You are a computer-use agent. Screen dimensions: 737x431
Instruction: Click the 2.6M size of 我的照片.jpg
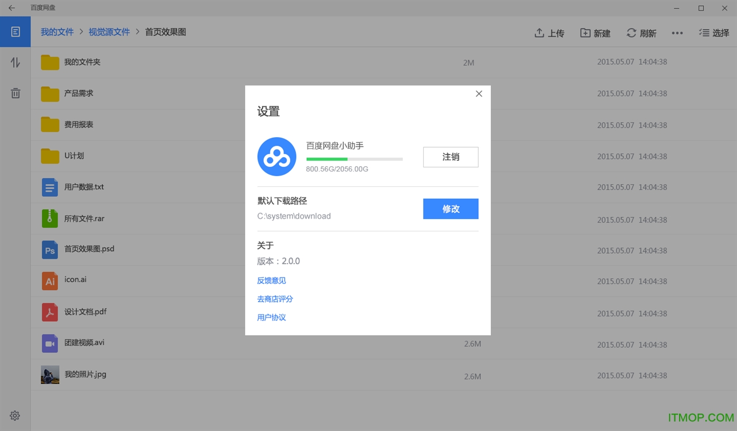tap(472, 377)
